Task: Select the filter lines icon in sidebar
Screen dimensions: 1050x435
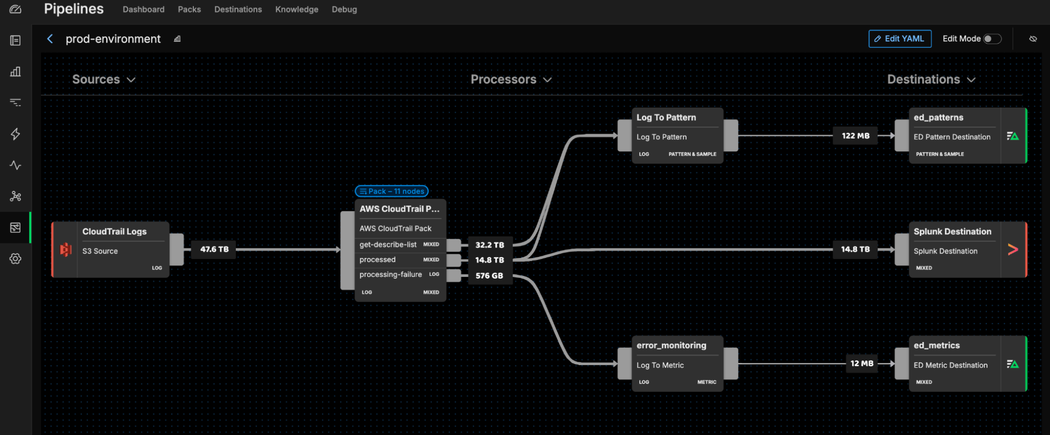Action: (15, 102)
